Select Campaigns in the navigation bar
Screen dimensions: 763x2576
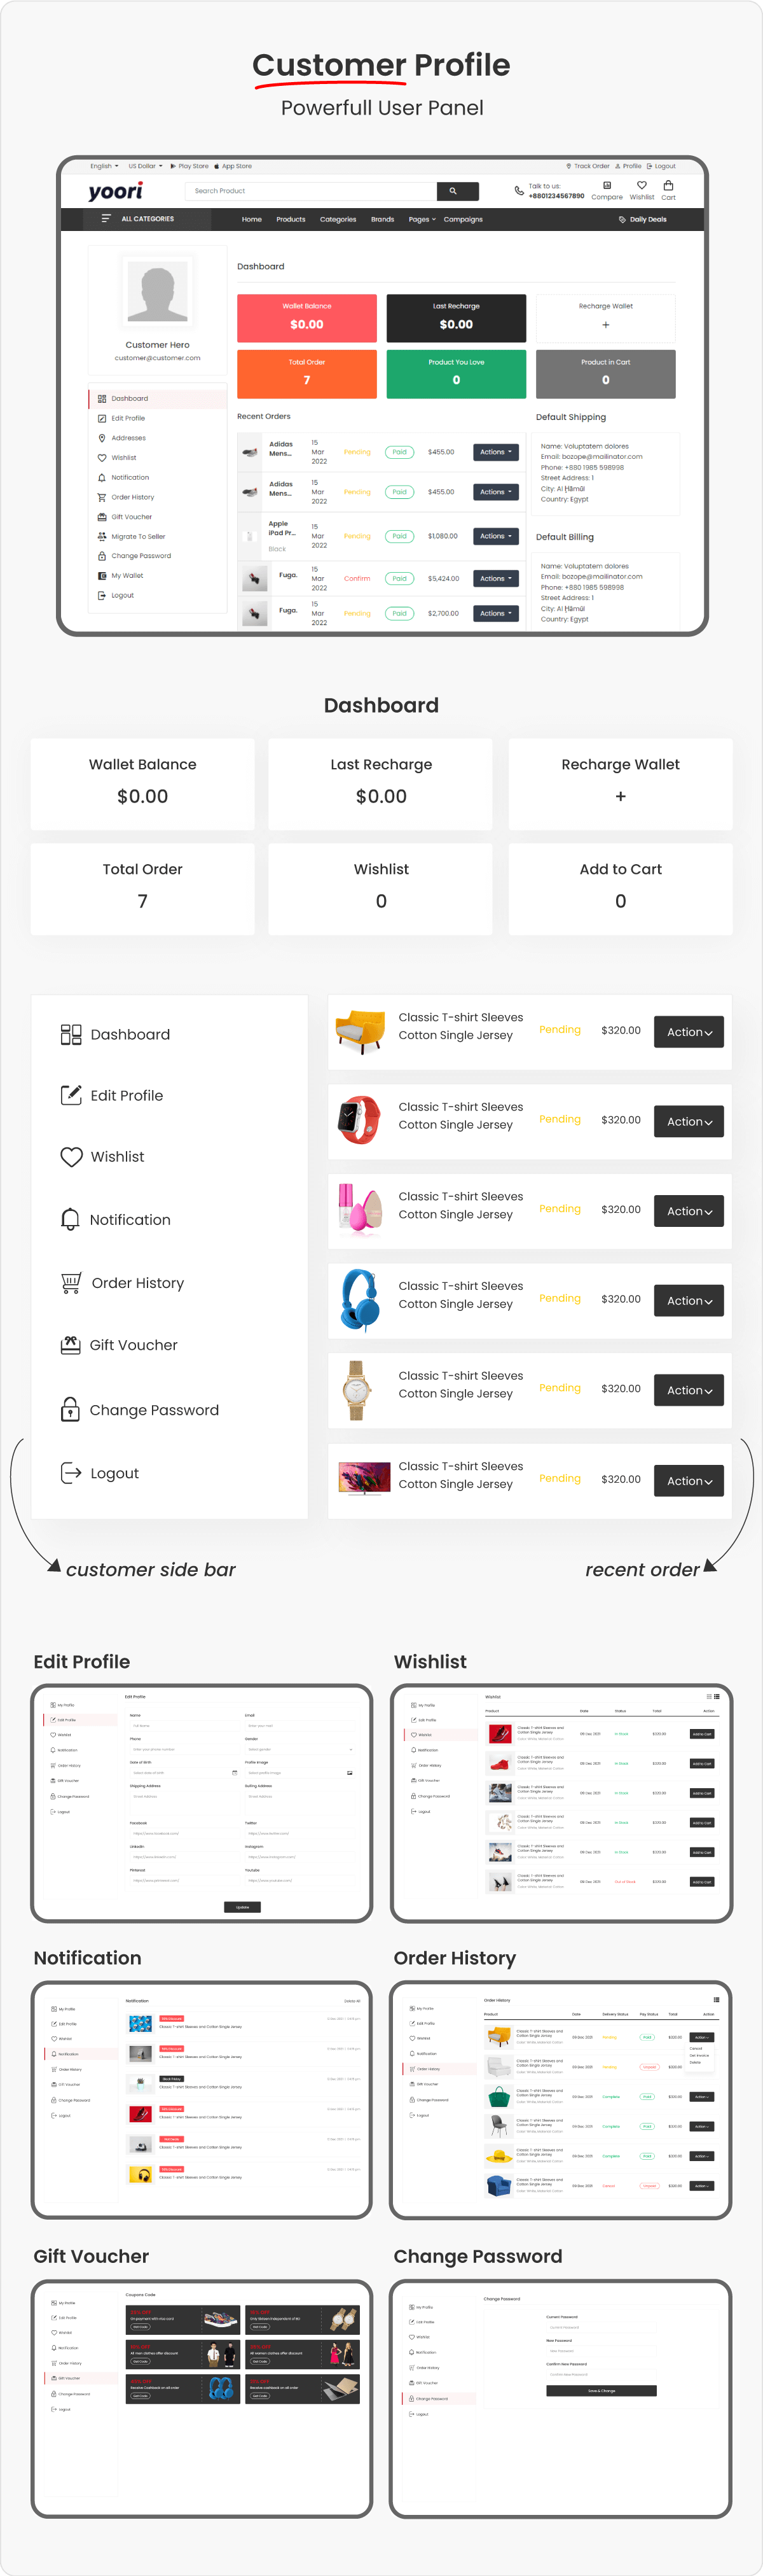coord(464,219)
